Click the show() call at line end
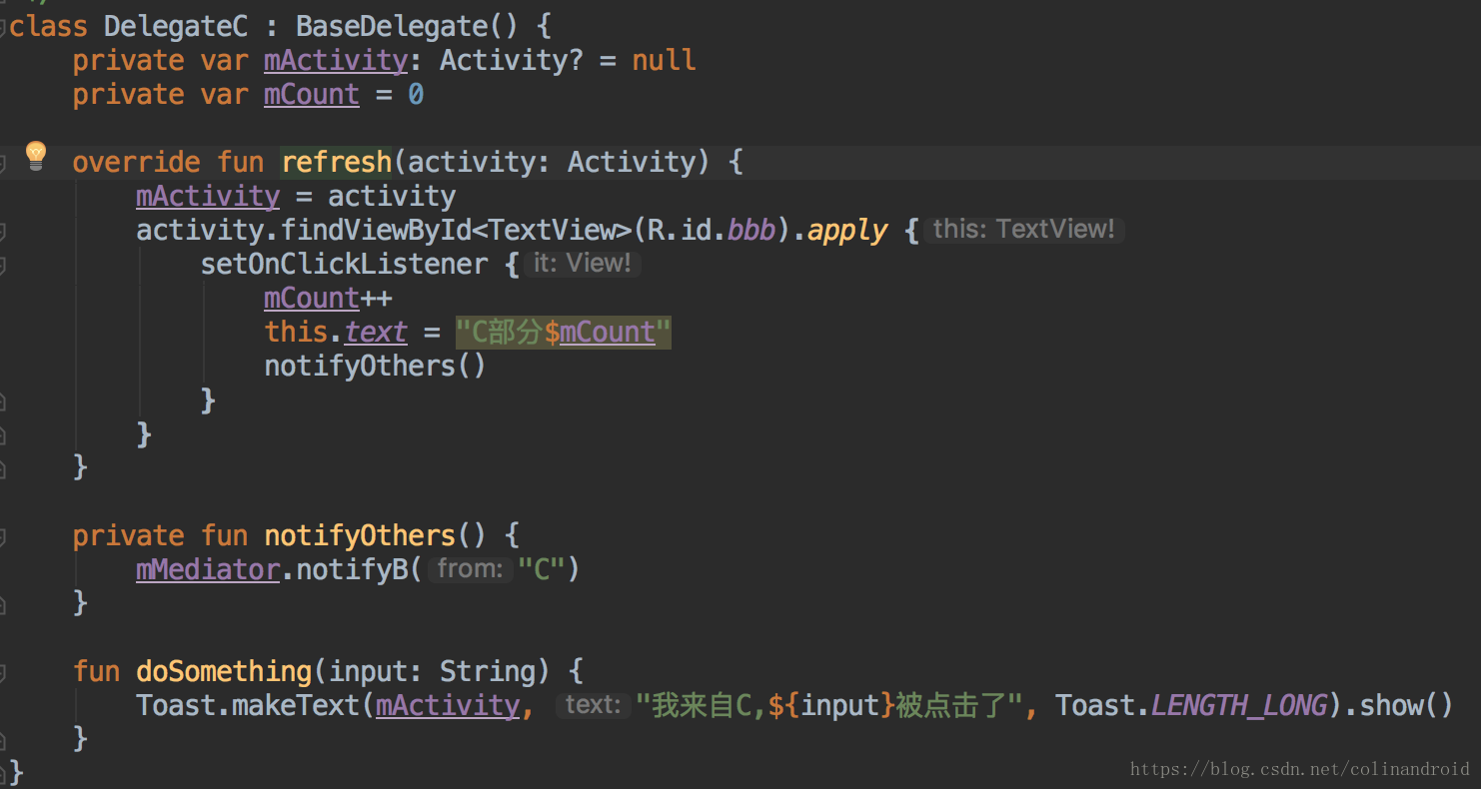 tap(1407, 706)
